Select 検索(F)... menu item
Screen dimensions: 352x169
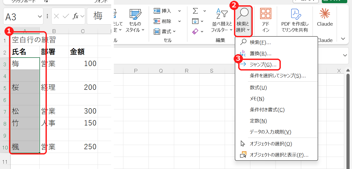276,42
